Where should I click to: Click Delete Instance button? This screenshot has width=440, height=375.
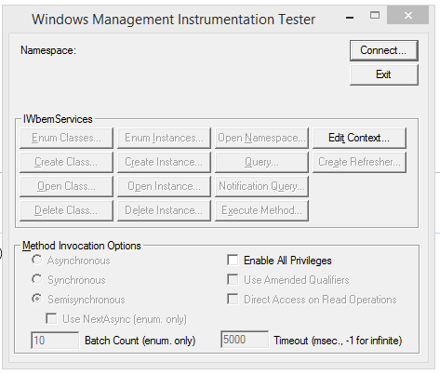pyautogui.click(x=164, y=210)
